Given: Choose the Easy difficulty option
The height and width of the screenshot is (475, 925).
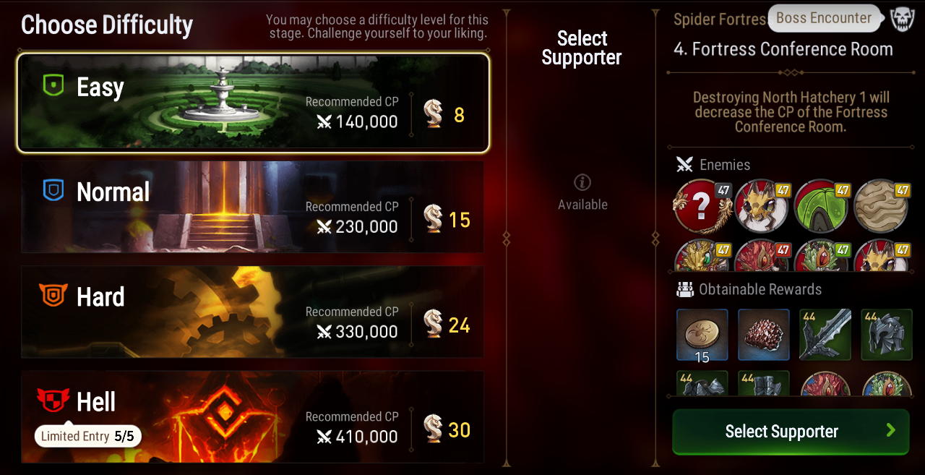Looking at the screenshot, I should pos(253,103).
